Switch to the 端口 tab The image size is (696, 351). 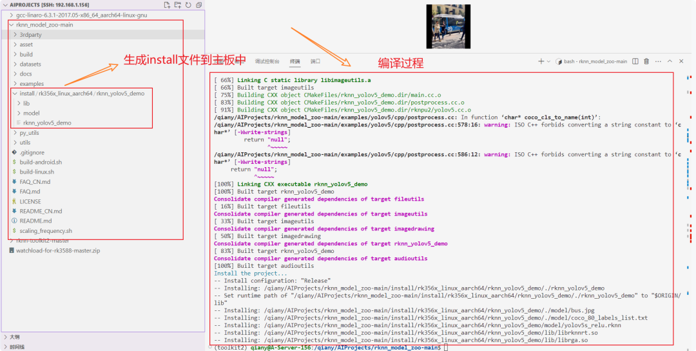point(315,61)
